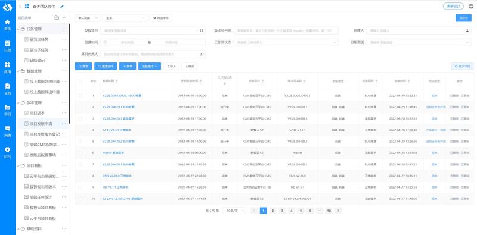The width and height of the screenshot is (477, 235).
Task: Open the 主表 table dropdown
Action: [x=125, y=18]
